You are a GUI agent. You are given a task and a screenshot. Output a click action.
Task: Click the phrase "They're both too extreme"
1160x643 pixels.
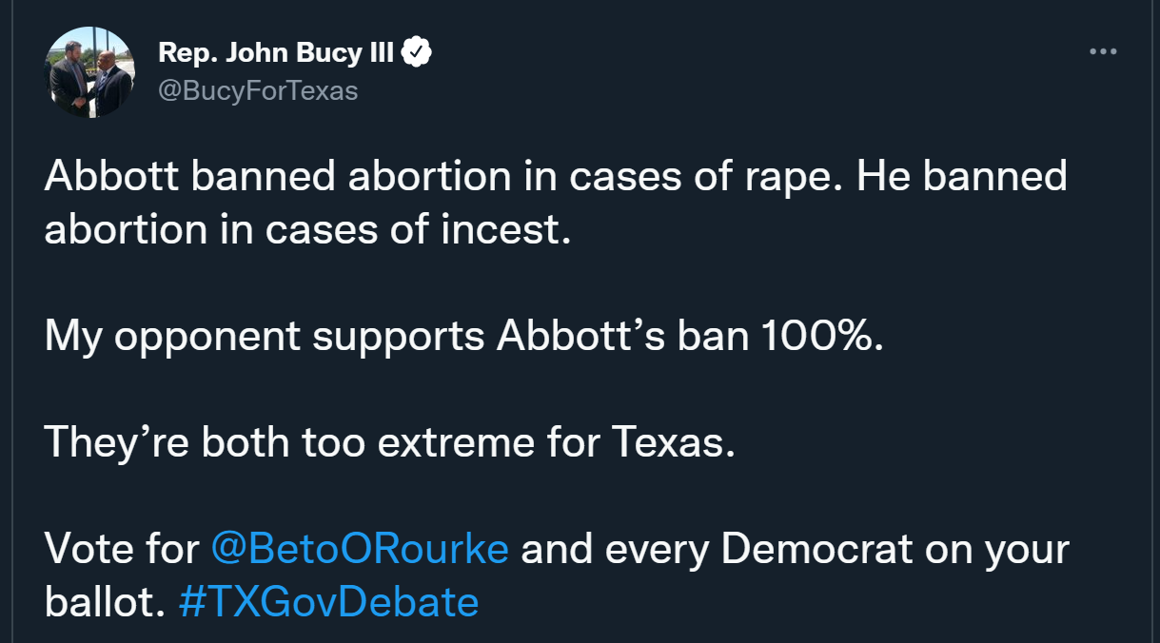click(x=301, y=442)
